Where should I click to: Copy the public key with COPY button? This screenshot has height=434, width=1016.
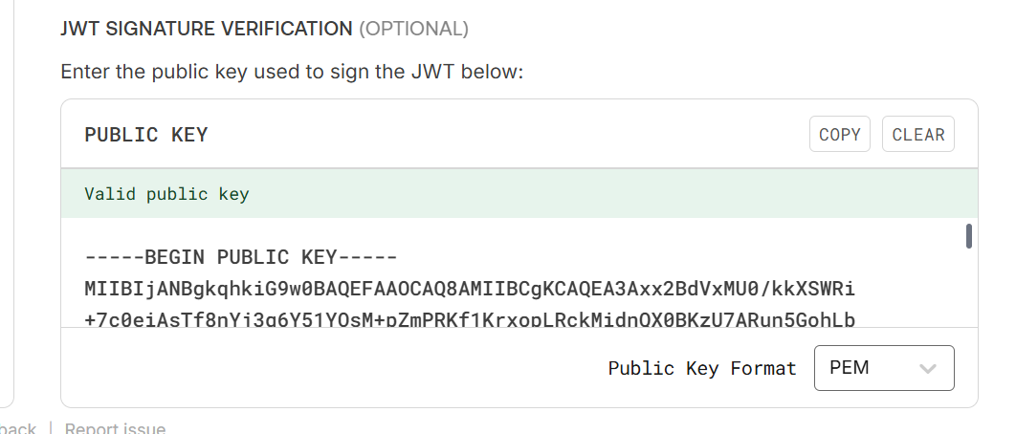coord(840,135)
